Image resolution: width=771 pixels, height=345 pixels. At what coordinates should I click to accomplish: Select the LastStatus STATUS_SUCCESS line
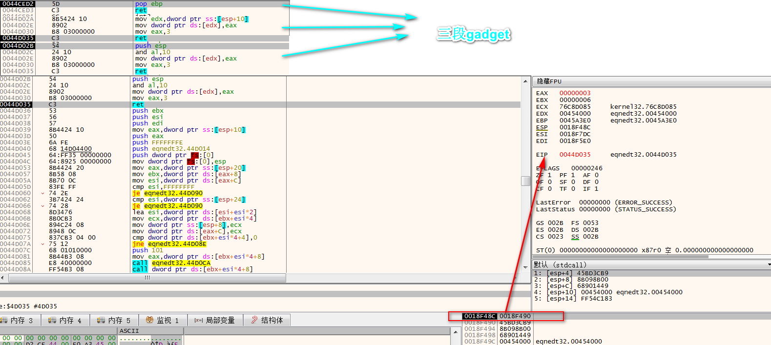click(606, 209)
